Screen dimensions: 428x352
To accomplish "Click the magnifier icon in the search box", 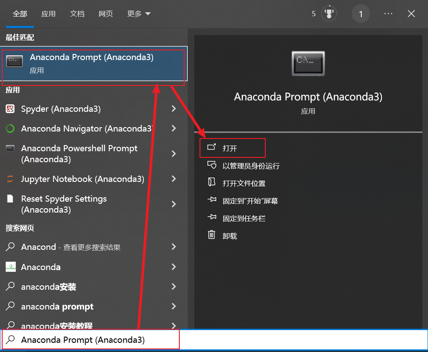I will coord(11,340).
